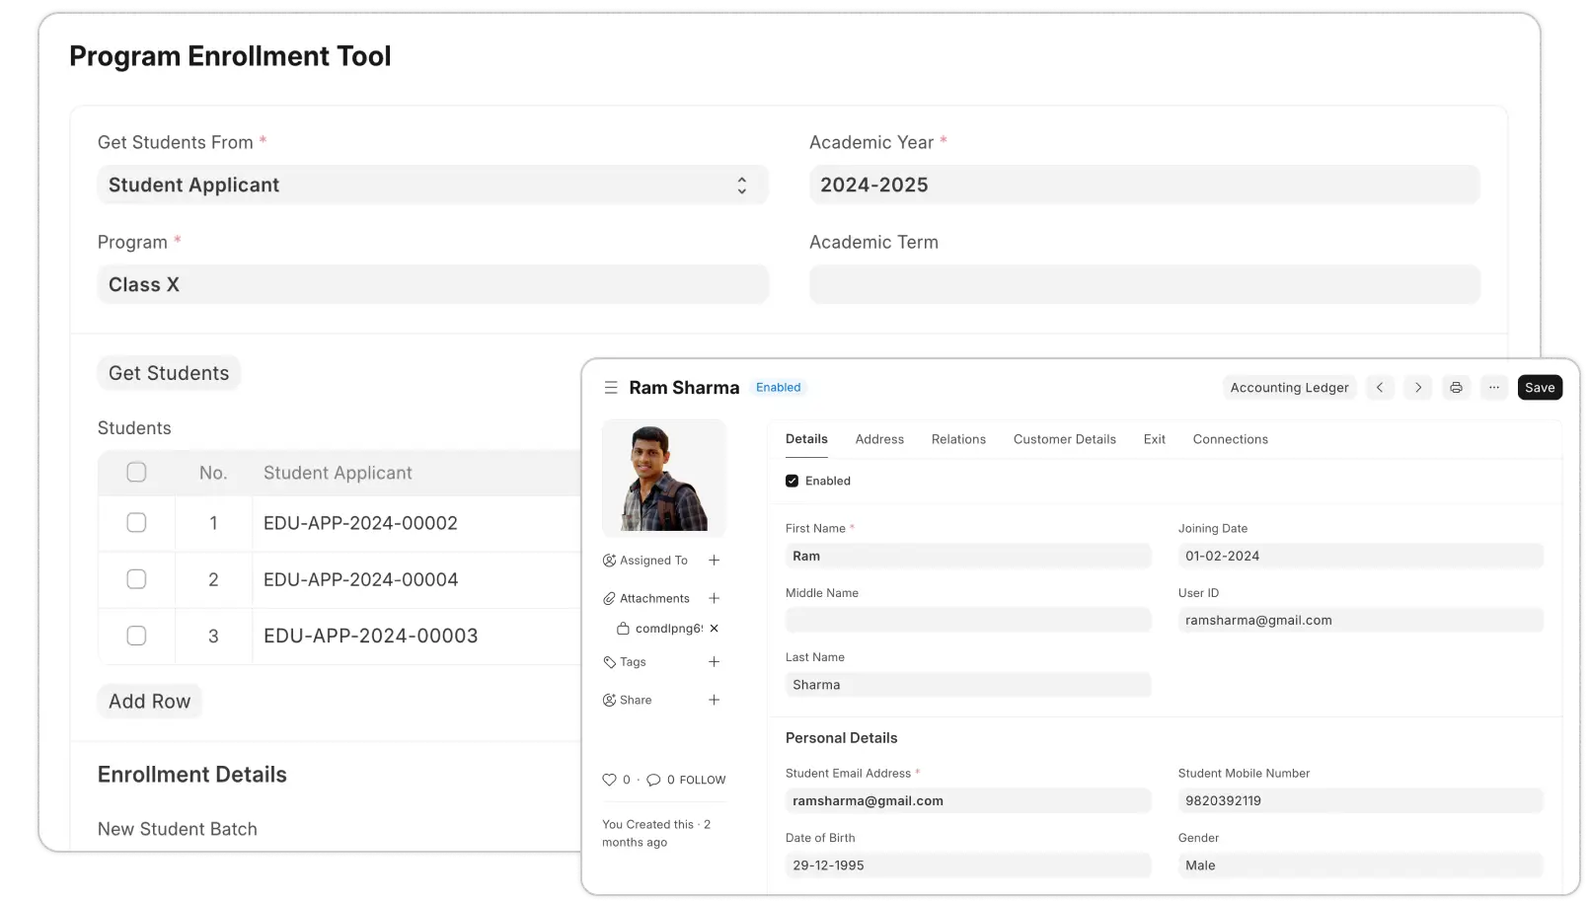
Task: Click the heart like icon
Action: click(x=609, y=780)
